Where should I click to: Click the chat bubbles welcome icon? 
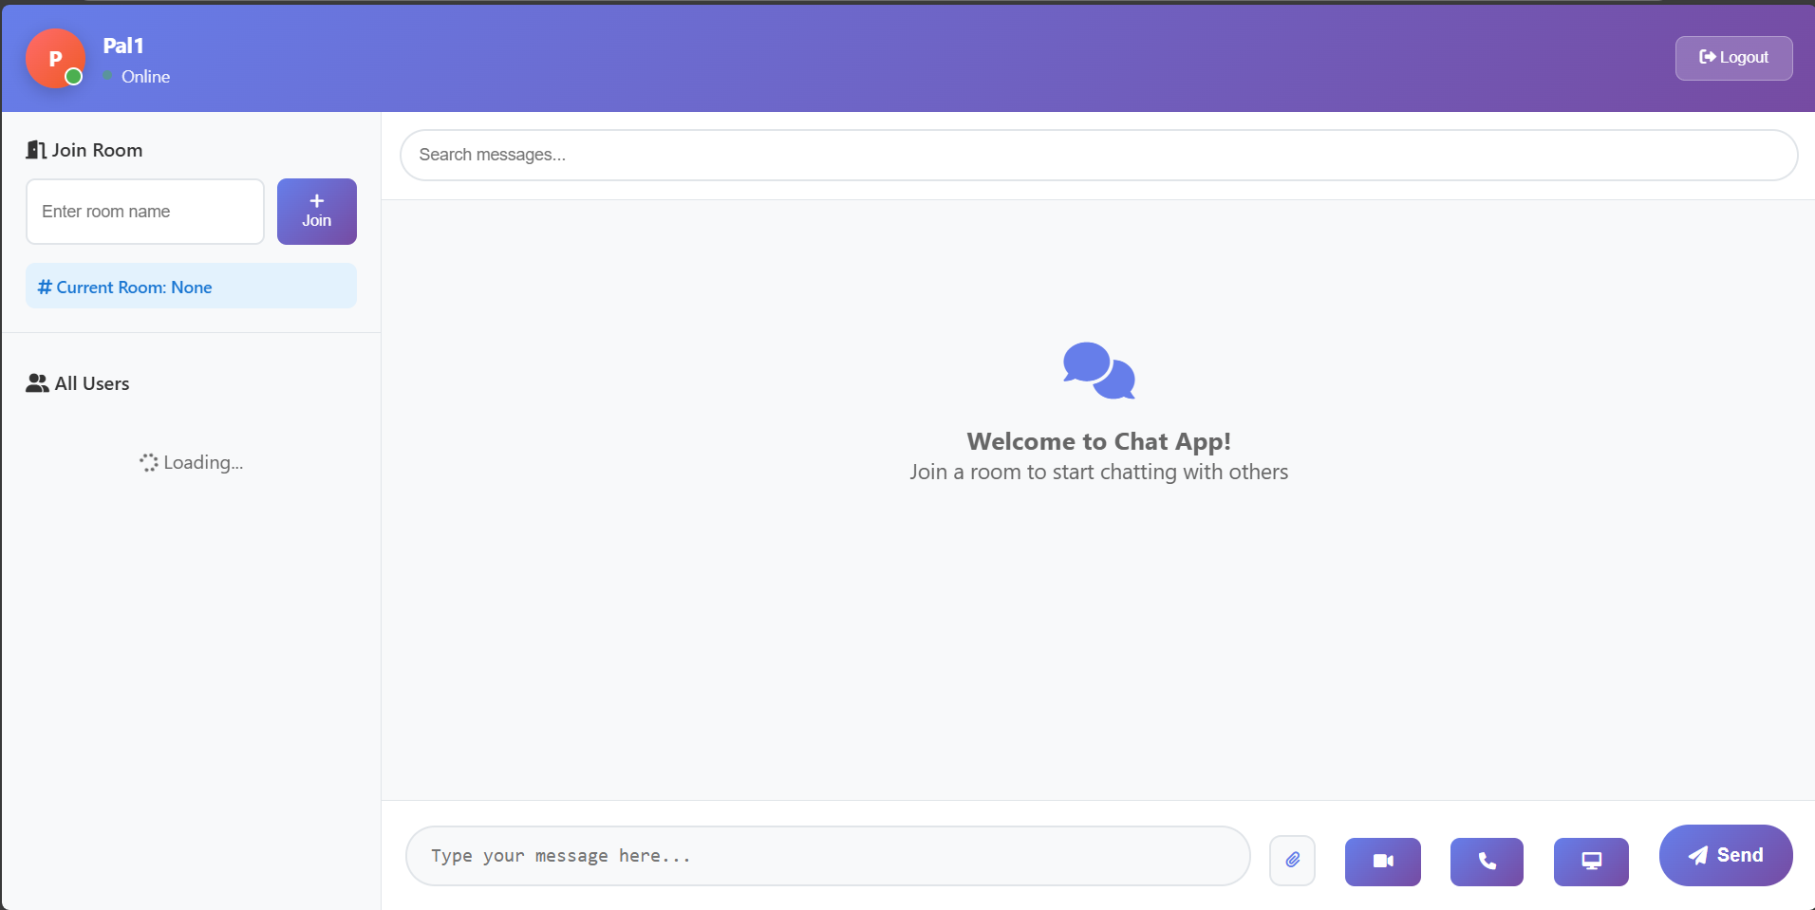point(1098,371)
